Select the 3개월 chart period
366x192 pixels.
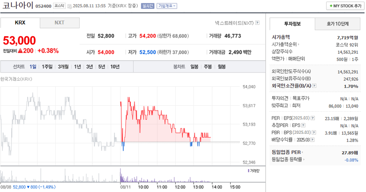coord(63,66)
